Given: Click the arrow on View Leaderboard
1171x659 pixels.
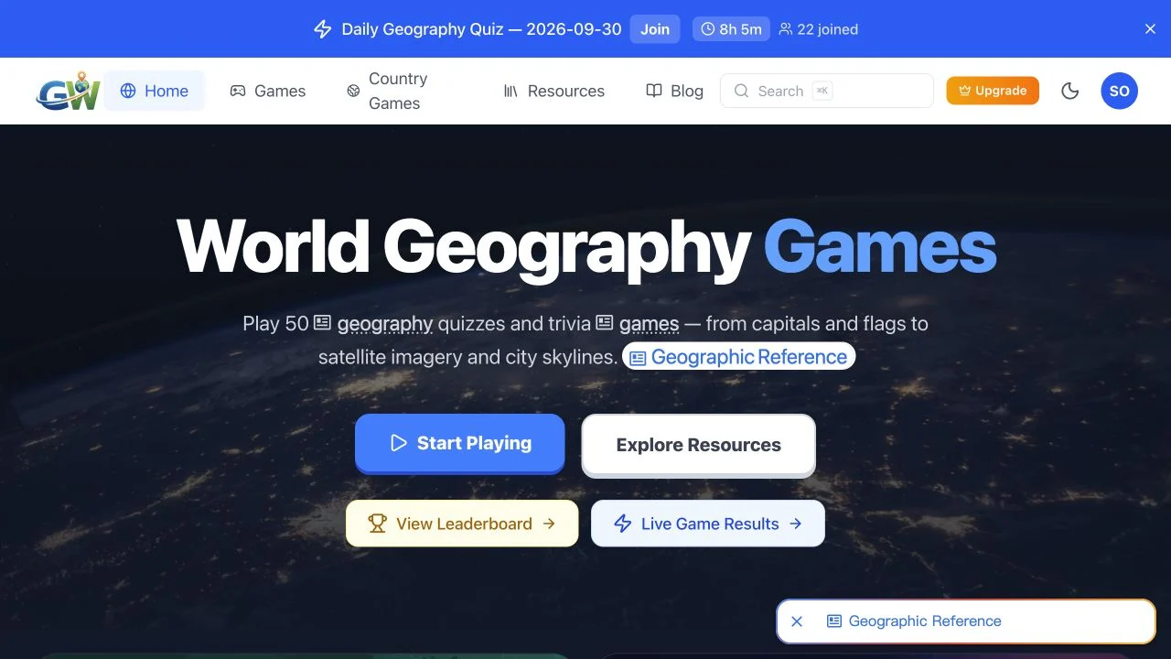Looking at the screenshot, I should (549, 524).
